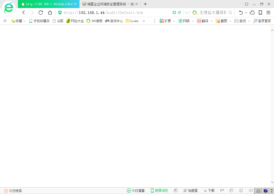Show more bookmarks with double chevron
274x194 pixels.
(x=144, y=21)
